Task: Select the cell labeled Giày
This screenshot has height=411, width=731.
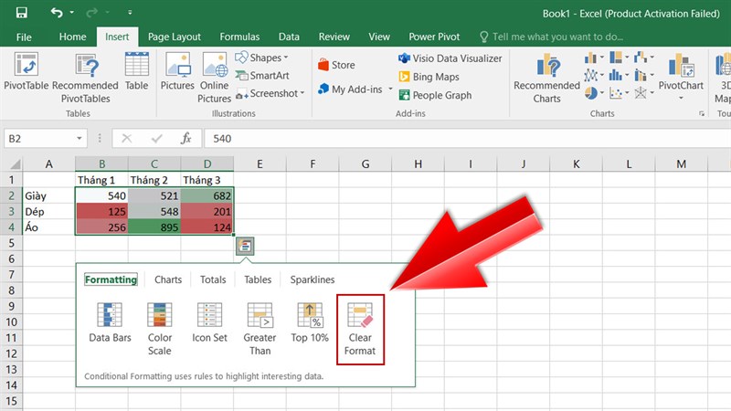Action: pos(49,195)
